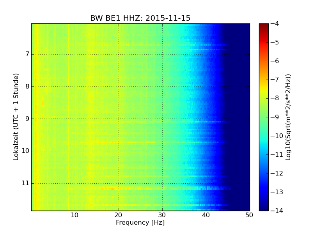This screenshot has width=312, height=234.
Task: Click the colorbar tick label '−5'
Action: coord(275,43)
